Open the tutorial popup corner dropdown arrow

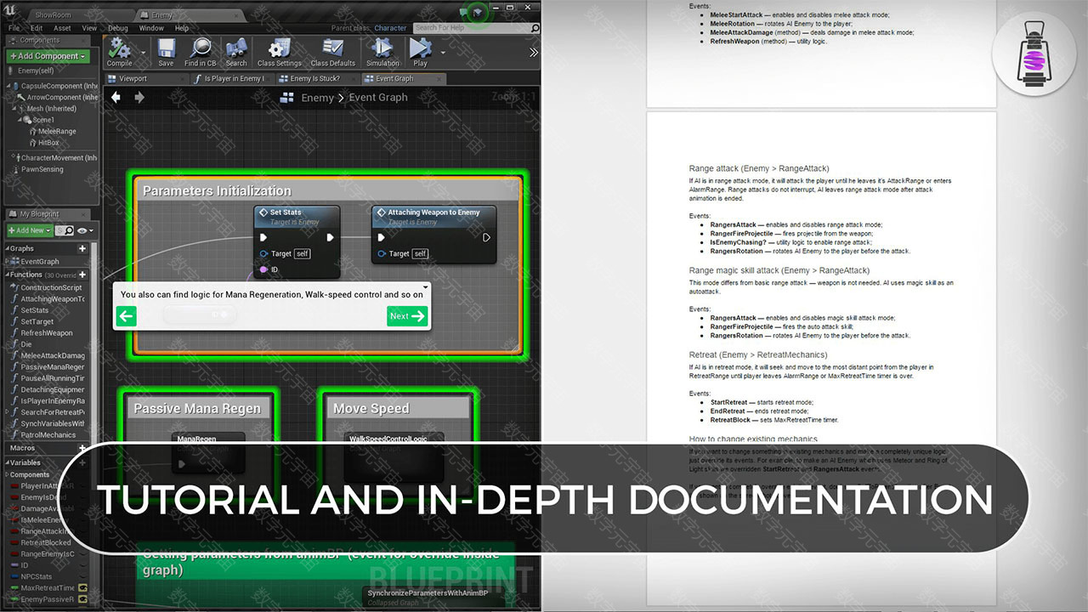coord(424,287)
